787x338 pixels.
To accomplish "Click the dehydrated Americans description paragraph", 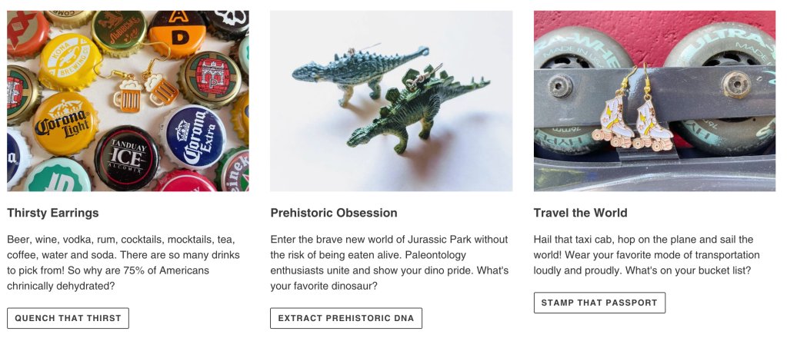I will pyautogui.click(x=123, y=263).
